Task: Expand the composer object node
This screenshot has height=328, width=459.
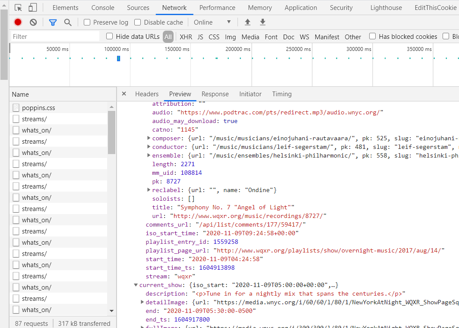Action: point(149,138)
